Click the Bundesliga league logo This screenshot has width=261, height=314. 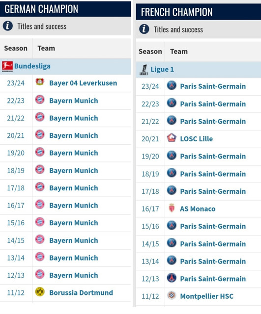[x=7, y=67]
